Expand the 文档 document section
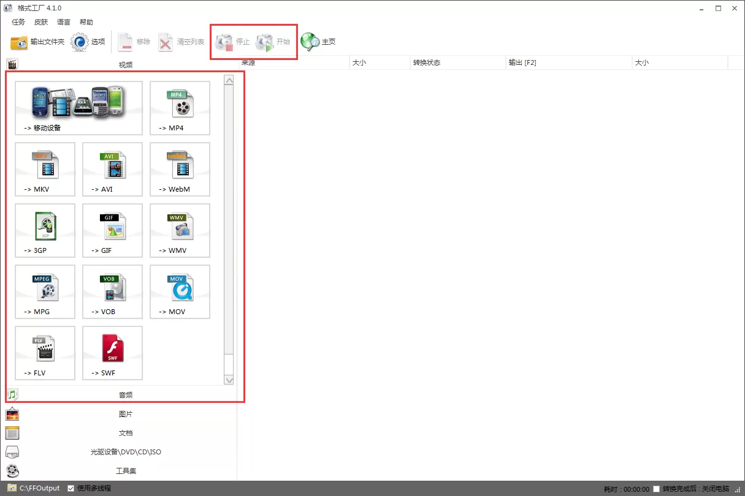This screenshot has height=496, width=745. [x=121, y=433]
